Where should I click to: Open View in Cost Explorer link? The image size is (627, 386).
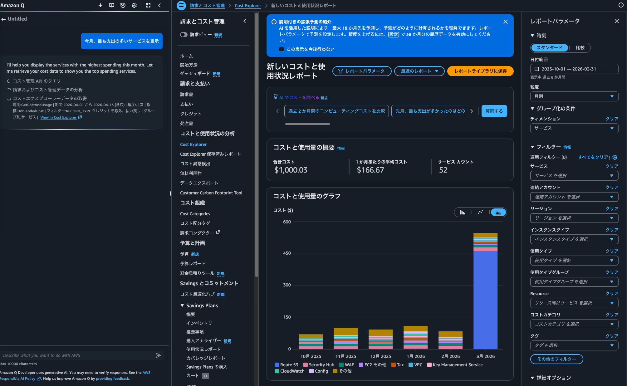click(x=59, y=117)
